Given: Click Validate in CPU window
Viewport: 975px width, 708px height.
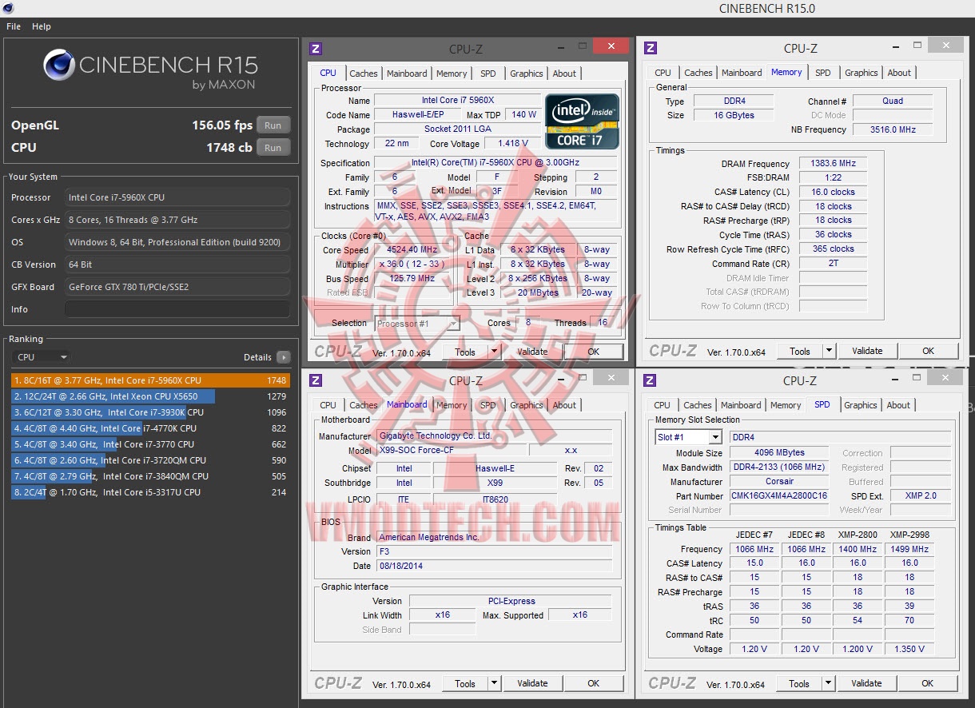Looking at the screenshot, I should point(532,352).
